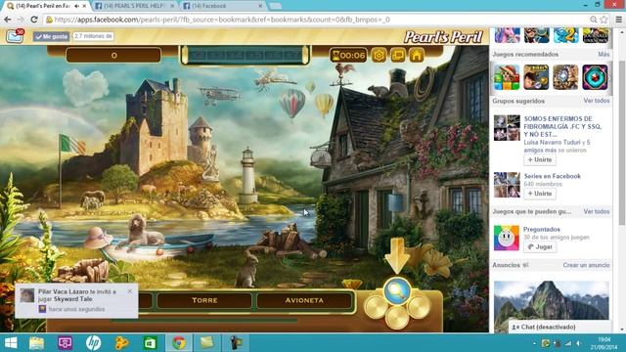The image size is (626, 352).
Task: Open the Skyward Tale game link
Action: (x=73, y=299)
